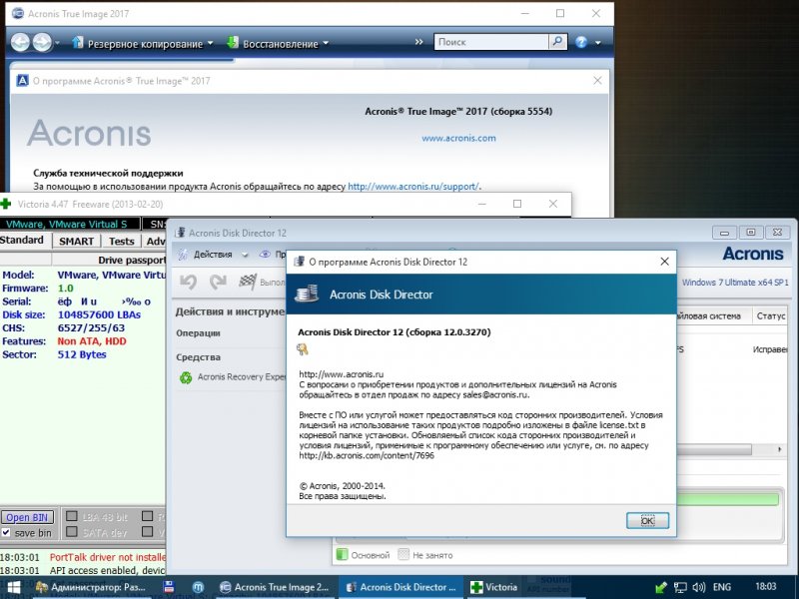Switch to Администратор taskbar window

pyautogui.click(x=90, y=587)
